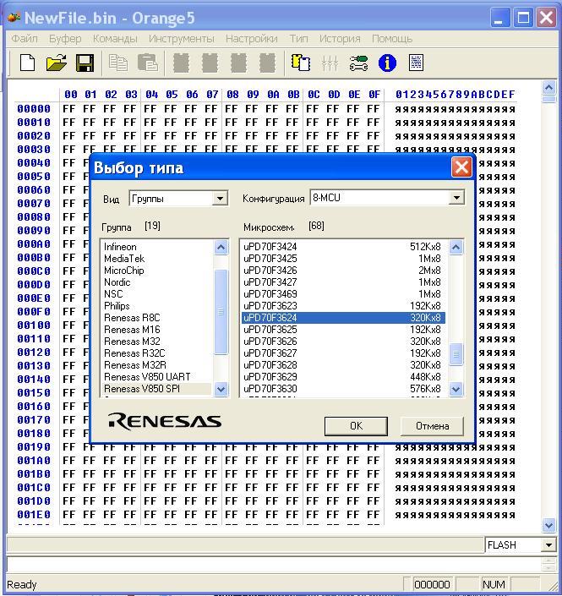562x596 pixels.
Task: Click the script document toolbar icon
Action: pyautogui.click(x=416, y=63)
